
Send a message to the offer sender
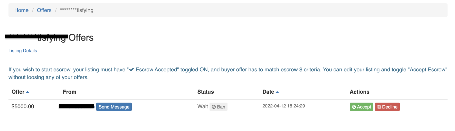[114, 107]
